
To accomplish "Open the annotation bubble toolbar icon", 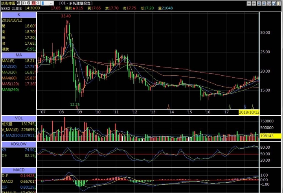I will [x=268, y=4].
